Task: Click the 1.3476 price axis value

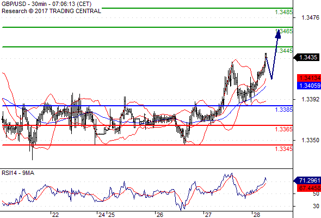Action: 310,17
